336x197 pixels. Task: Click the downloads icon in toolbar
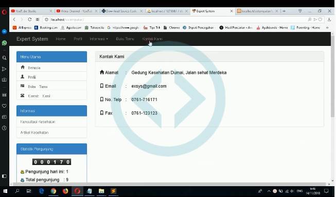point(329,19)
